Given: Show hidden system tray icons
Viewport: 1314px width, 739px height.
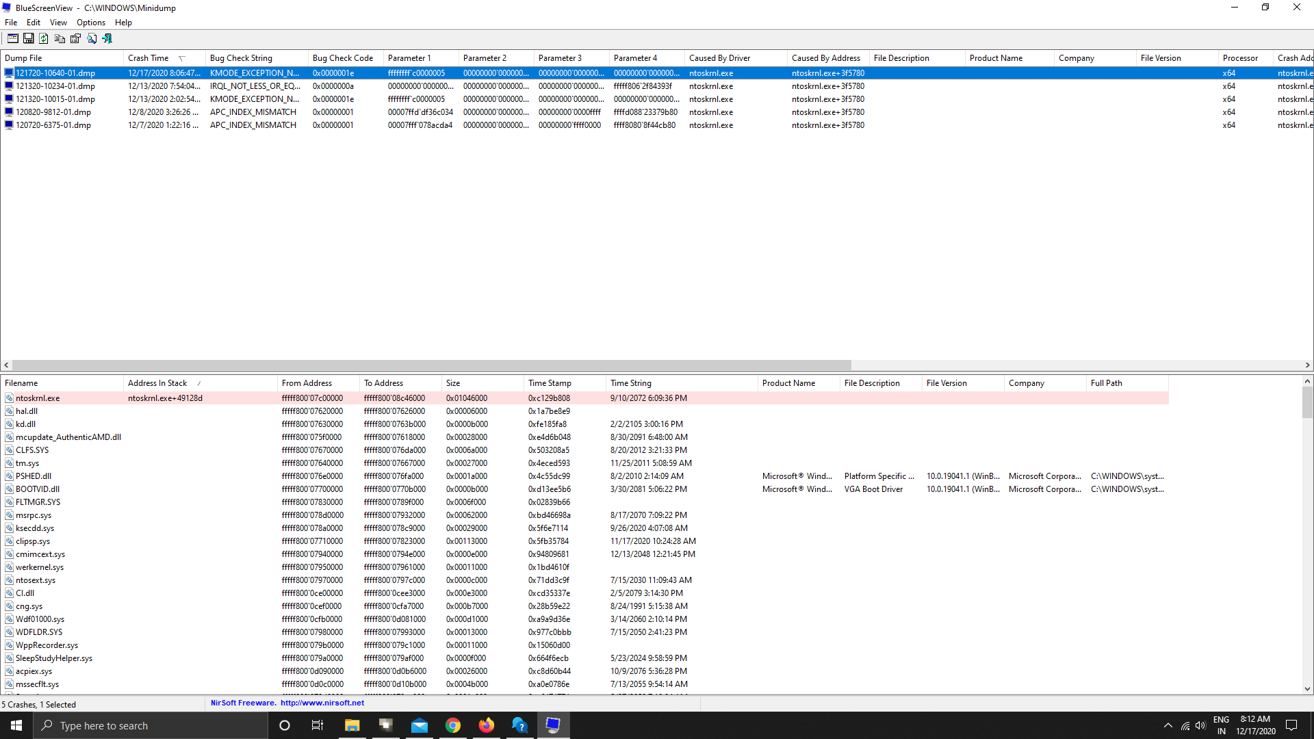Looking at the screenshot, I should click(1168, 725).
